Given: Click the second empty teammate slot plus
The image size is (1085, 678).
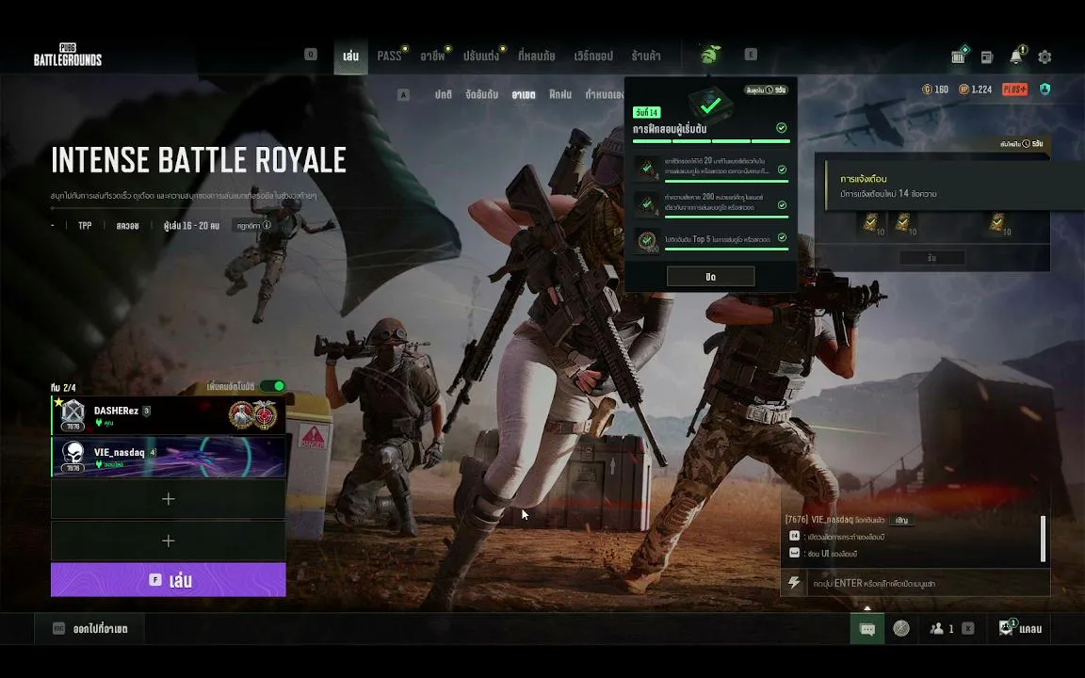Looking at the screenshot, I should click(169, 541).
